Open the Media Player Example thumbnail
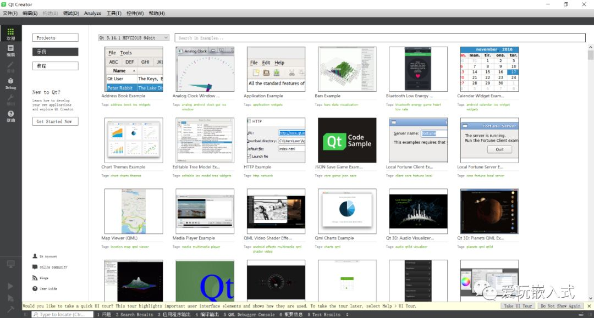Screen dimensions: 594x318 coord(205,211)
